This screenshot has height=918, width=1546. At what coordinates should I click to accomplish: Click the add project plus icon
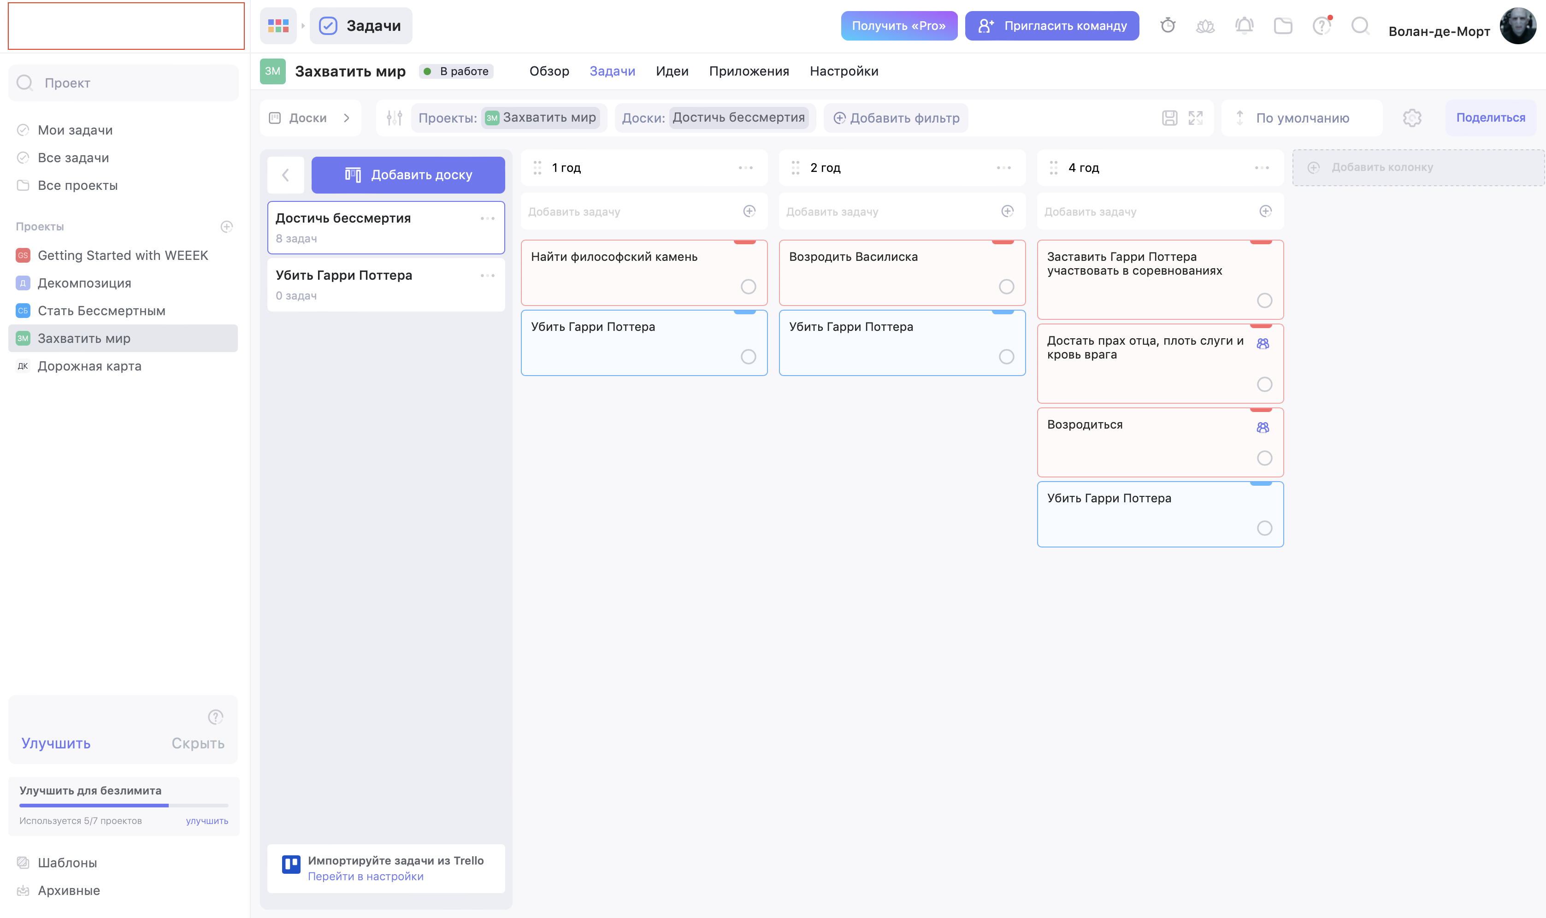click(x=226, y=226)
